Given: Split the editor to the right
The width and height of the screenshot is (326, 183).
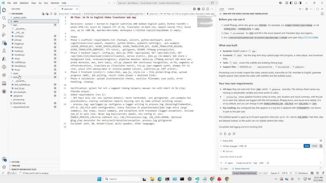Looking at the screenshot, I should 208,9.
